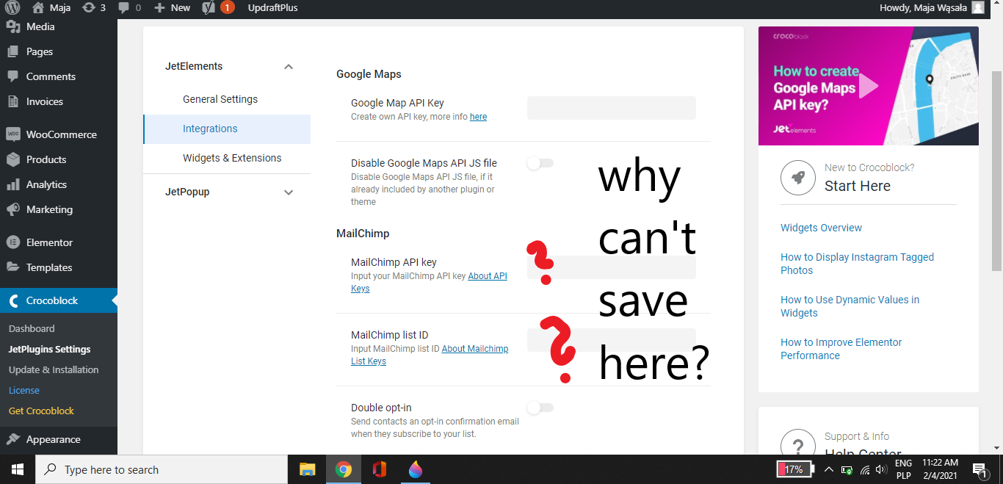1003x484 pixels.
Task: Collapse the JetElements section
Action: 289,67
